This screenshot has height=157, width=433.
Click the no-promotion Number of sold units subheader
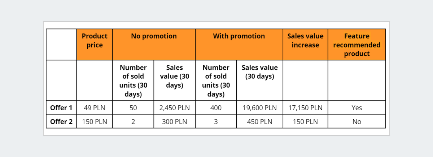pyautogui.click(x=134, y=80)
